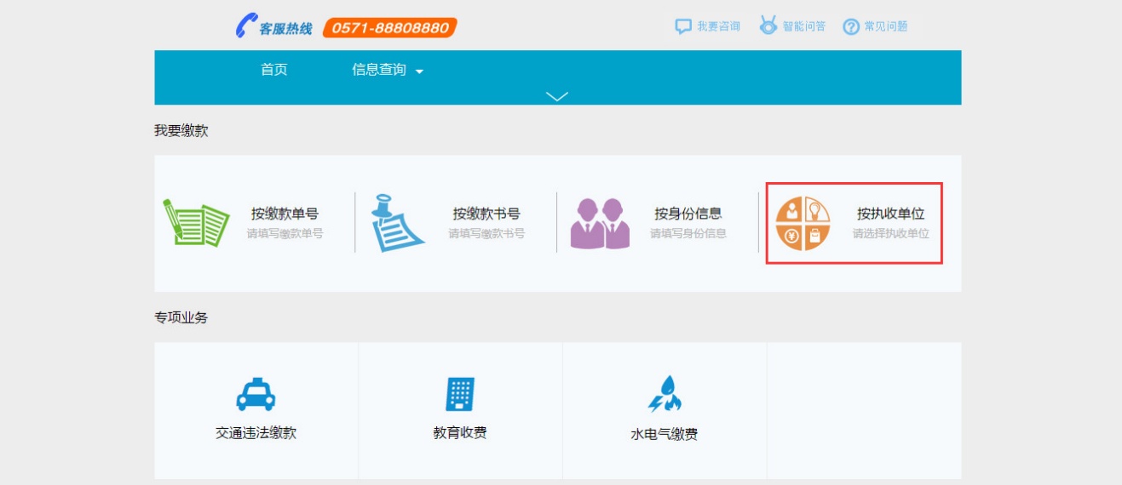Click 请填写缴款书号 hint text
This screenshot has height=485, width=1122.
point(486,233)
